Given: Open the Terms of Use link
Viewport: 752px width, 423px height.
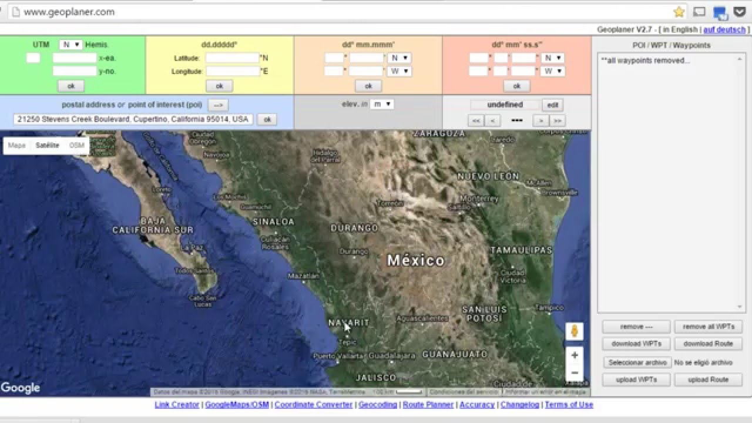Looking at the screenshot, I should coord(569,405).
